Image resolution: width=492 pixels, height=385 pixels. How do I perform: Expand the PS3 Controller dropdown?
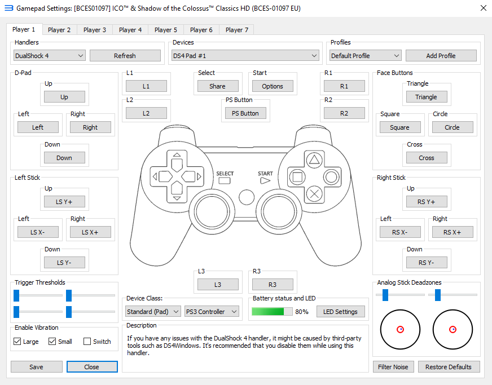tap(212, 312)
